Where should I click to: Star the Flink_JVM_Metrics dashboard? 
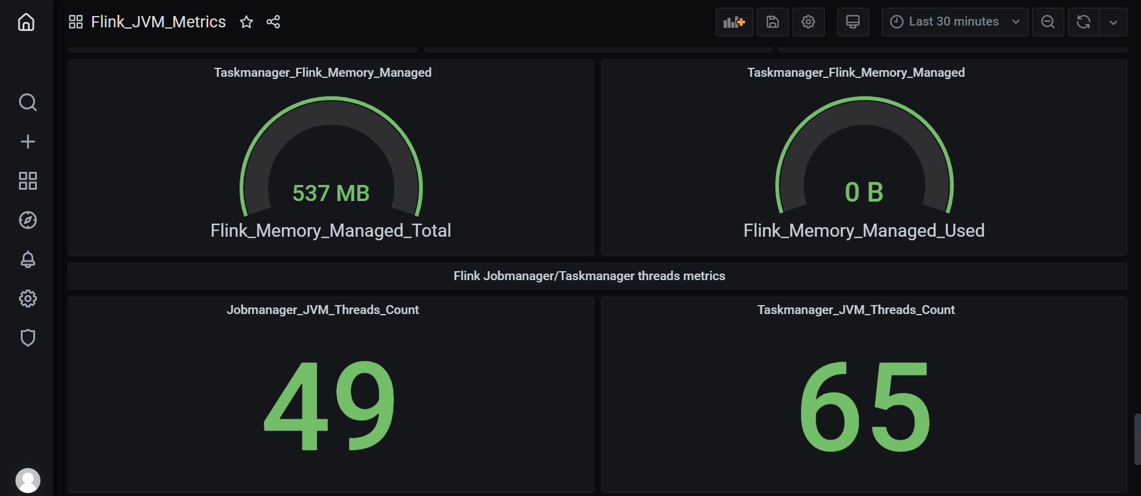[x=246, y=22]
